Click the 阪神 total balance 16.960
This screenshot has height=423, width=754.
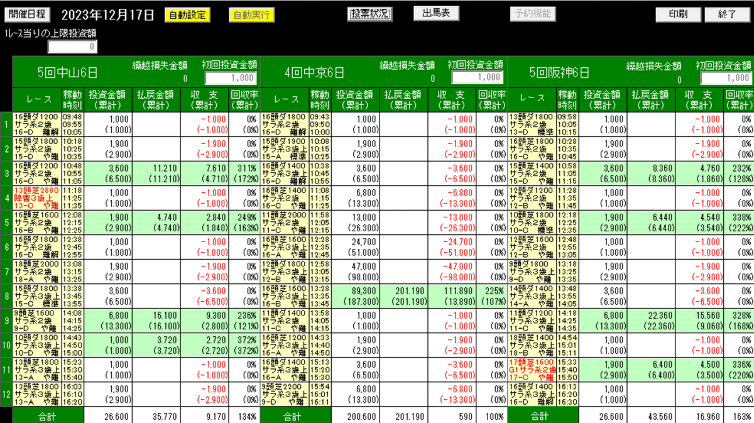click(x=699, y=415)
